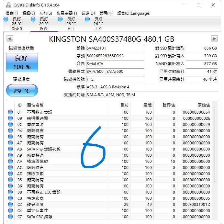Click raw value 000F0031001D
Image resolution: width=224 pixels, height=224 pixels.
[x=196, y=205]
